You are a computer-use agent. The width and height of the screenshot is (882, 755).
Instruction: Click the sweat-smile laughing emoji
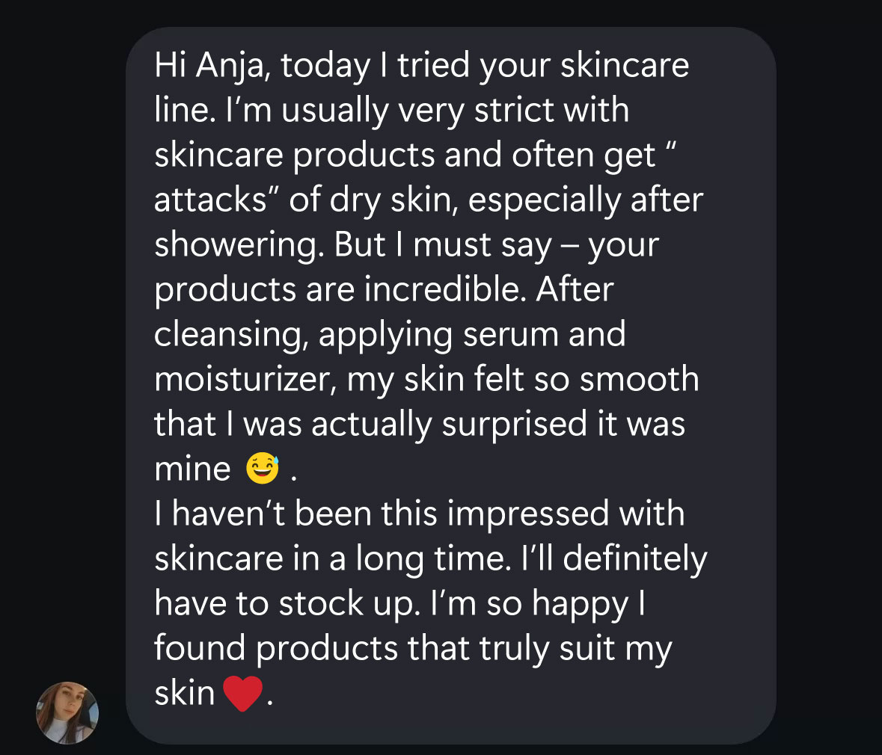click(263, 468)
